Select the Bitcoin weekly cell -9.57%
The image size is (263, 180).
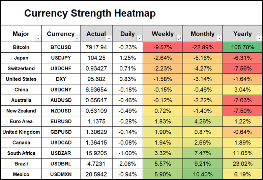pyautogui.click(x=163, y=48)
